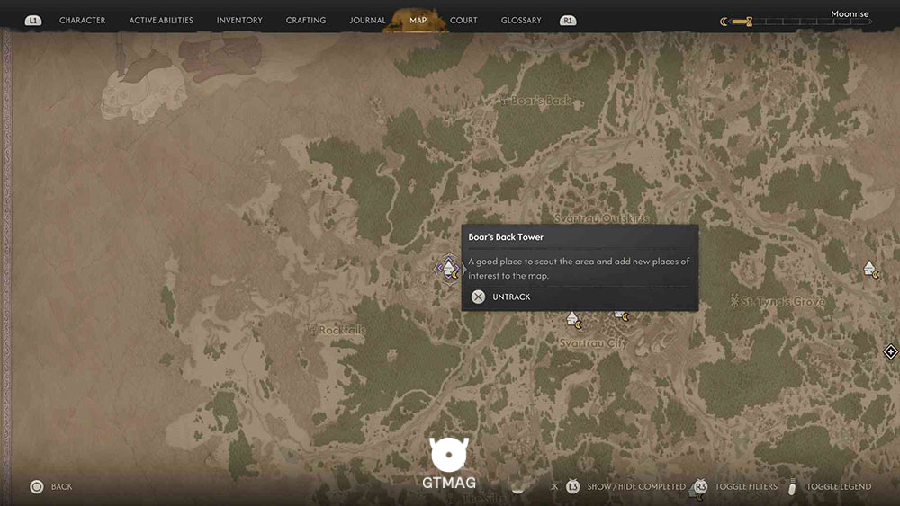The width and height of the screenshot is (900, 506).
Task: Select the left tower marker above Svartrau City
Action: tap(574, 320)
